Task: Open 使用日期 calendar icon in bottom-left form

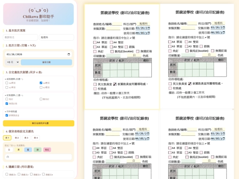Action: [148, 139]
